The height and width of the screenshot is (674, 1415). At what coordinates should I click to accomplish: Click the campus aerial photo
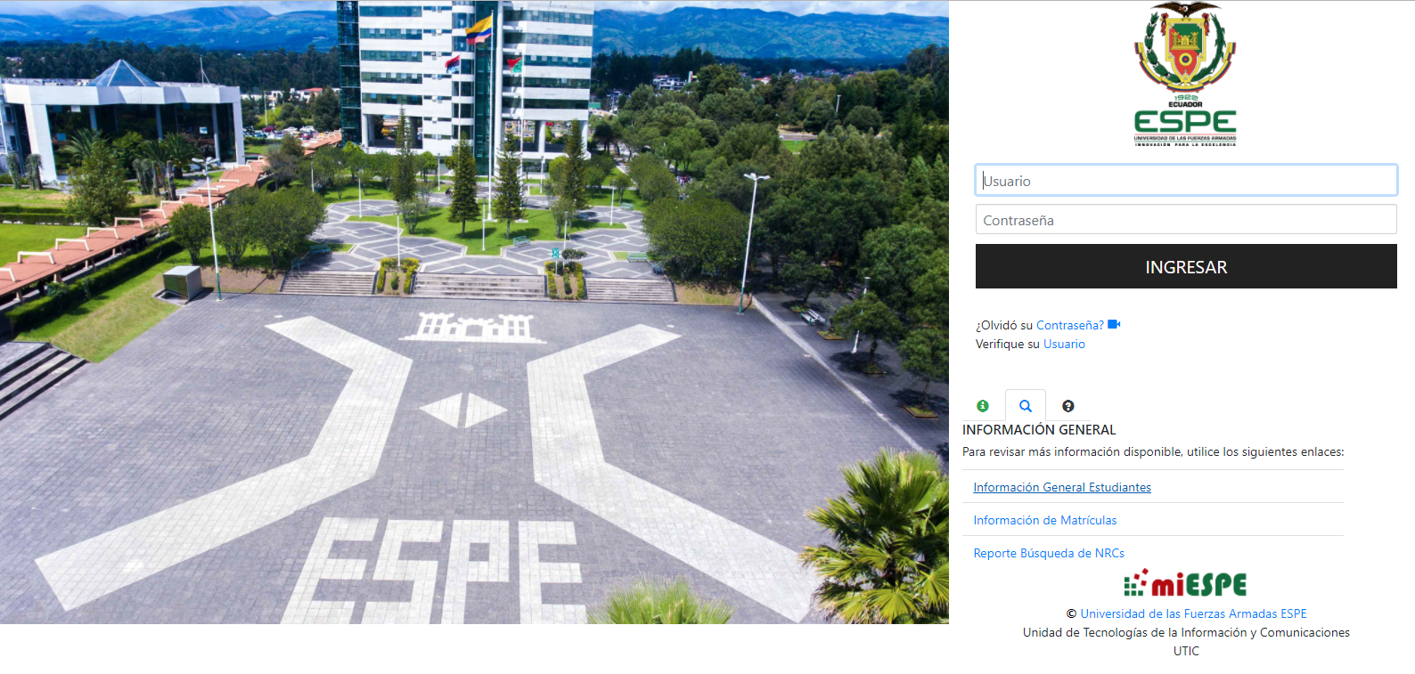coord(474,312)
